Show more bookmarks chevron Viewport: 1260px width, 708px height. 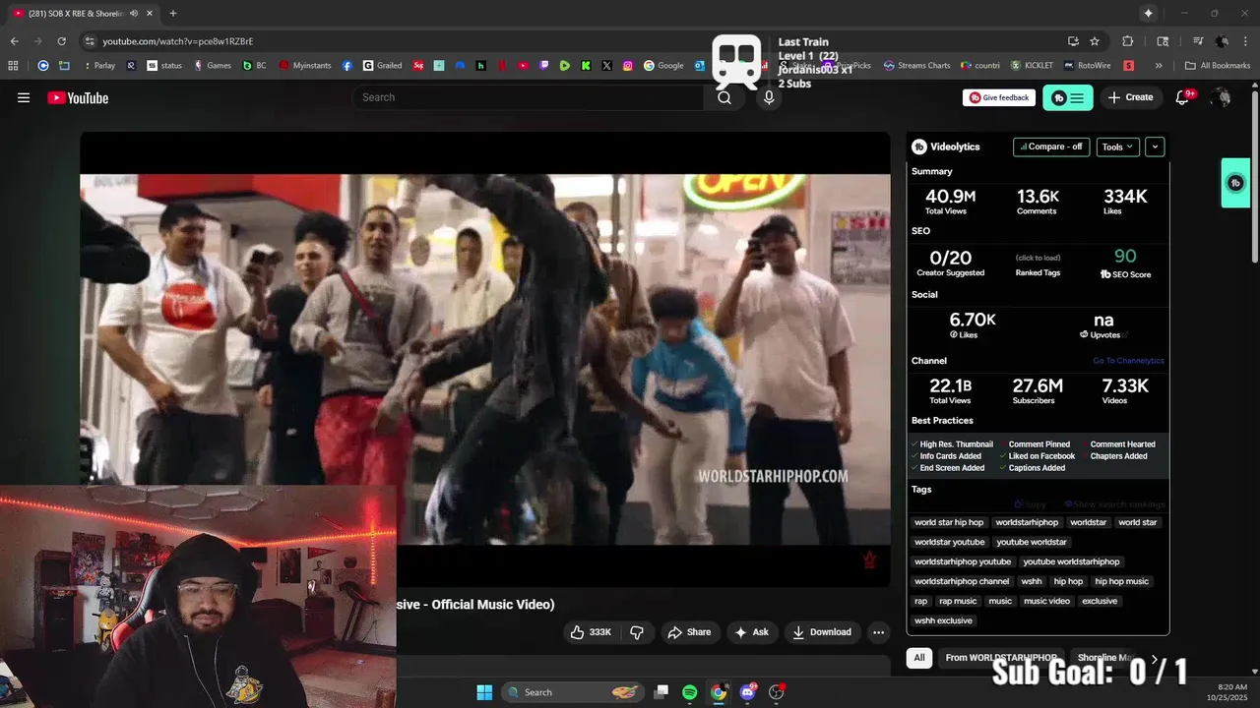(x=1159, y=66)
